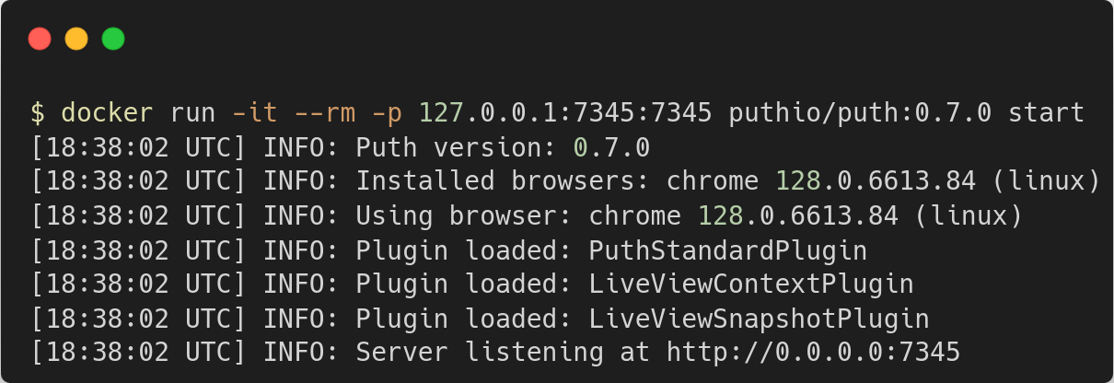This screenshot has height=383, width=1114.
Task: Click the LiveViewContextPlugin plugin name
Action: 751,284
